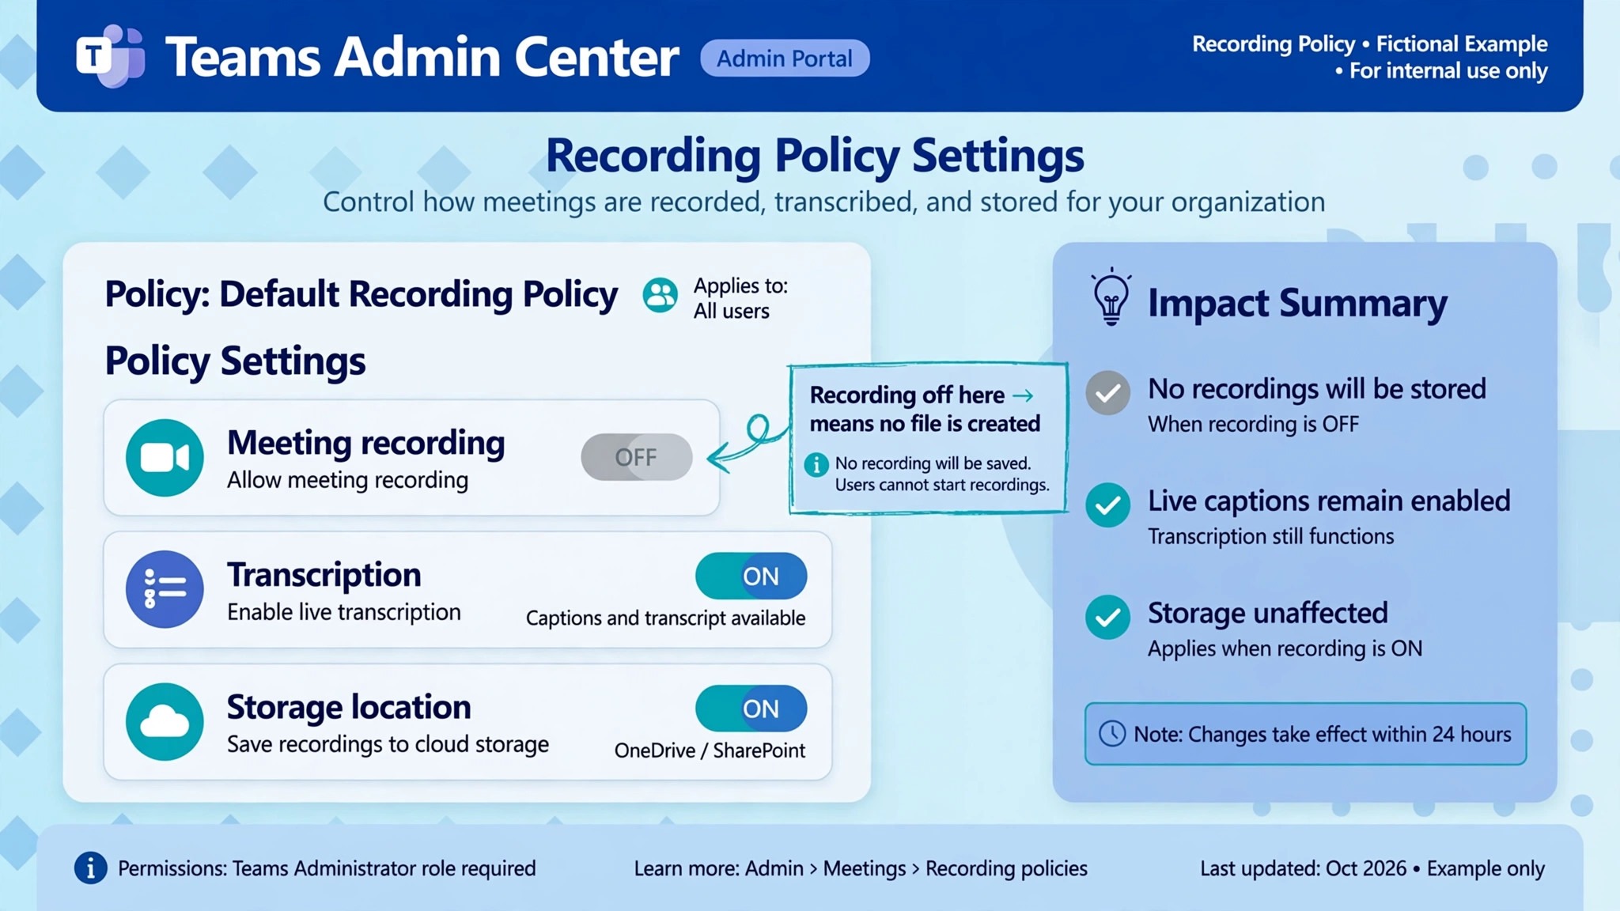The height and width of the screenshot is (911, 1620).
Task: Click the Recording off here callout text
Action: tap(925, 409)
